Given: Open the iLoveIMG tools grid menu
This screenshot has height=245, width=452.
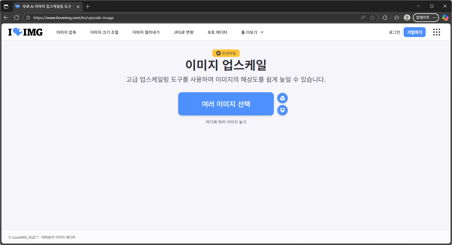Looking at the screenshot, I should click(x=436, y=32).
